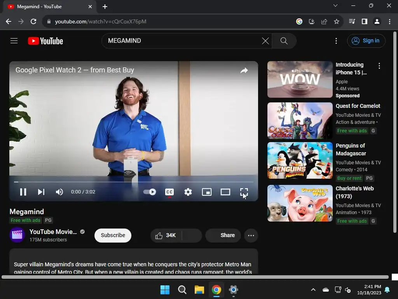Enter full screen mode
Screen dimensions: 398x299
[x=244, y=192]
